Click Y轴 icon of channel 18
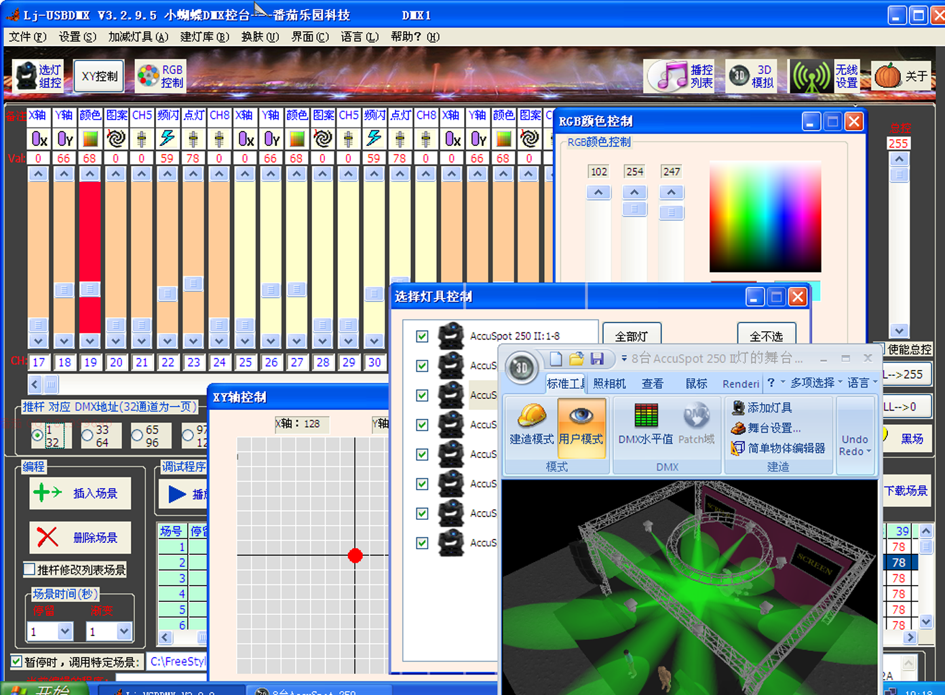The height and width of the screenshot is (695, 945). (64, 139)
